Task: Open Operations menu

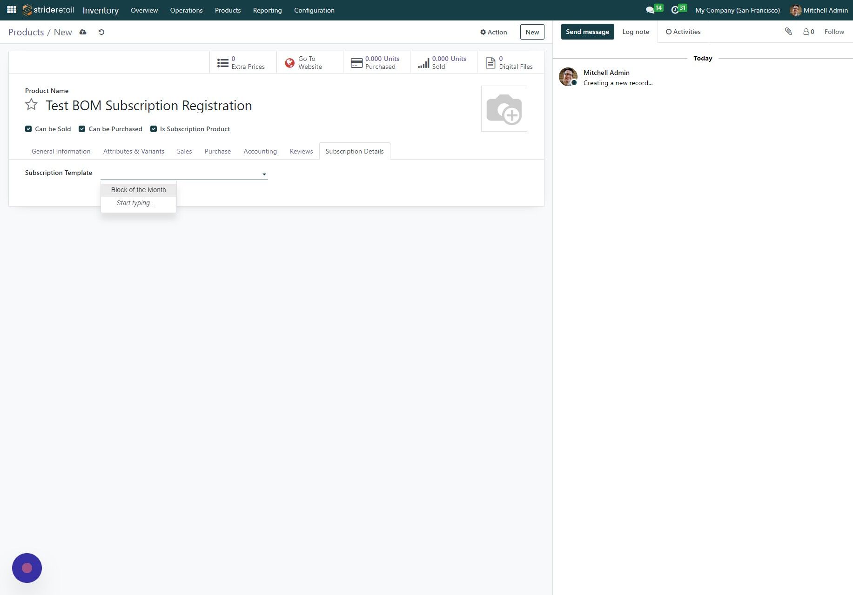Action: click(x=186, y=10)
